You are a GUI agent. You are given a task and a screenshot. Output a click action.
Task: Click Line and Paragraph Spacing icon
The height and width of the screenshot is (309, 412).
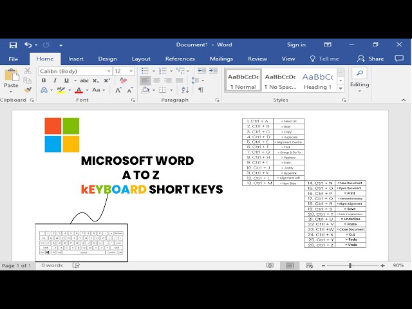(195, 80)
